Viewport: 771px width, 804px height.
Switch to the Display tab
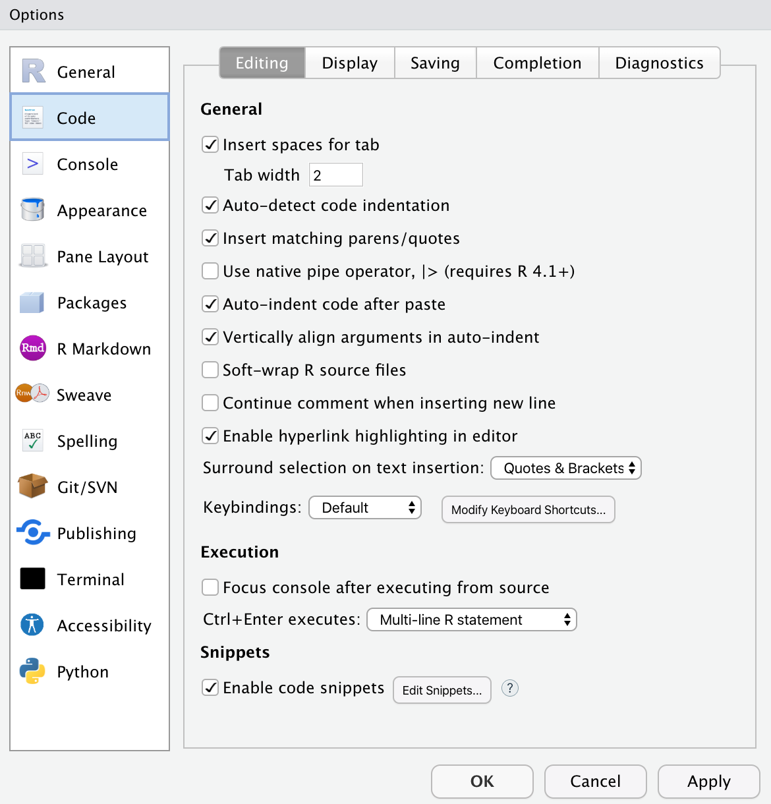pos(350,63)
